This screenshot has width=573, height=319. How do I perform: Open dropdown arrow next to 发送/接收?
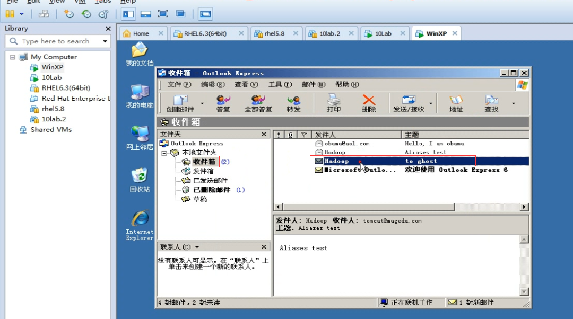pos(430,103)
